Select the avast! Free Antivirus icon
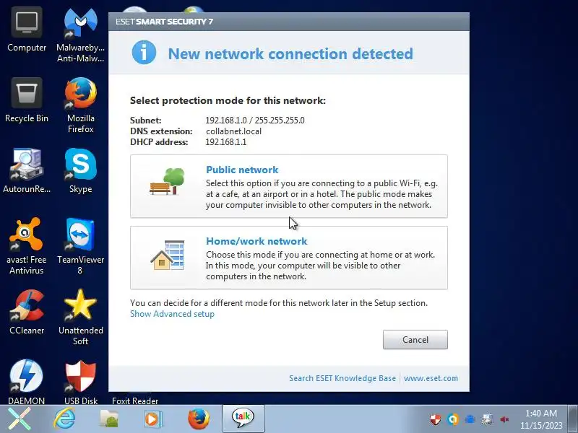Screen dimensions: 578x433 click(x=27, y=246)
